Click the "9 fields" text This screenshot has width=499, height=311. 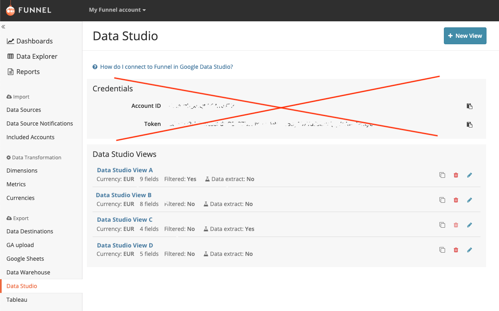(149, 179)
